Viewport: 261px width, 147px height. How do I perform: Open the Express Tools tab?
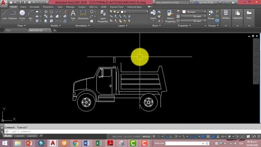click(117, 7)
